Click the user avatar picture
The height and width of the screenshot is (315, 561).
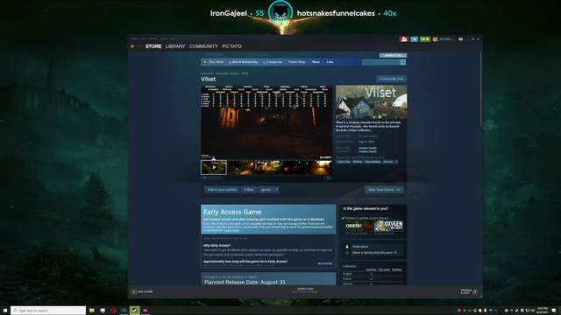(x=435, y=38)
